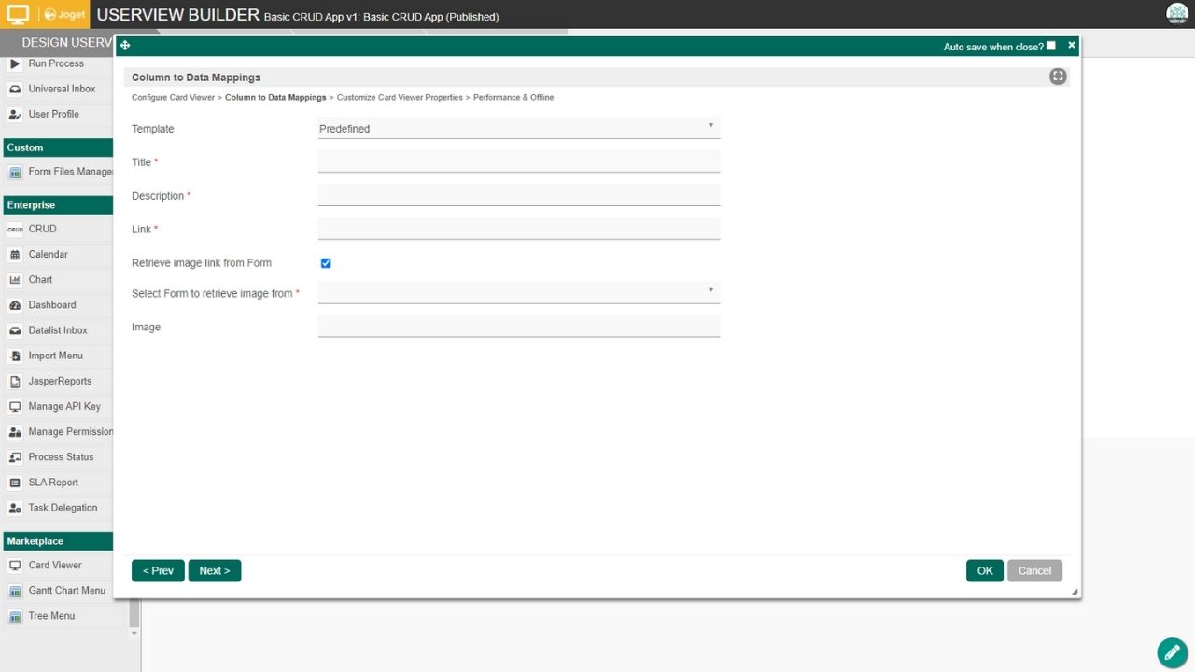Click the Marketplace category header
The image size is (1195, 672).
[57, 541]
